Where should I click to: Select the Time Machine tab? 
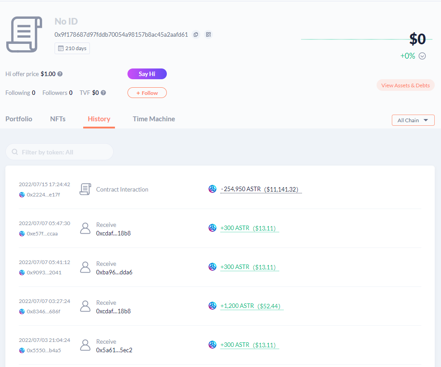click(154, 119)
